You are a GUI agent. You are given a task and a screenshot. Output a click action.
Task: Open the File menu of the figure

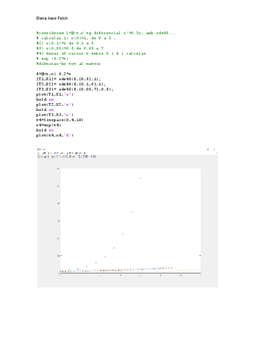click(x=39, y=153)
